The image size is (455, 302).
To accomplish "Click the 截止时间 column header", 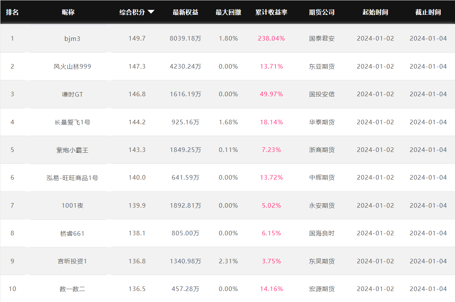I will [x=428, y=12].
